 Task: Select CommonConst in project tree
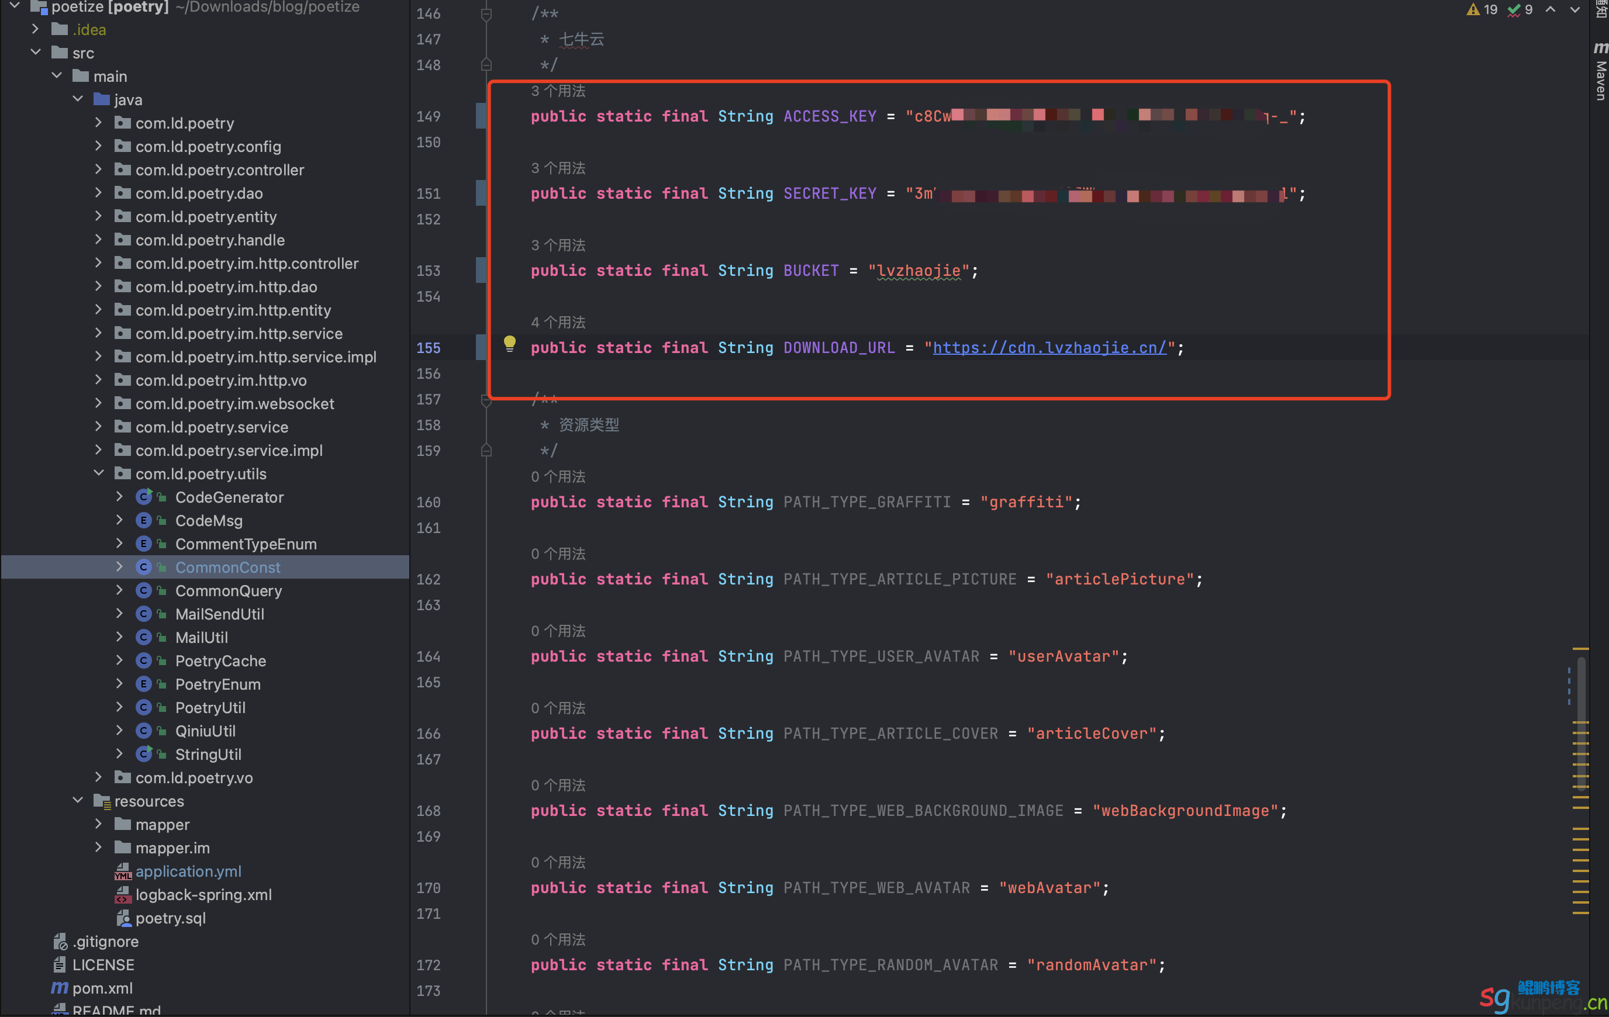point(228,566)
